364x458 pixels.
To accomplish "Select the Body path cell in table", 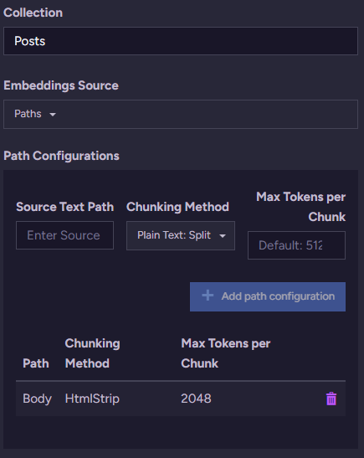I will click(37, 399).
